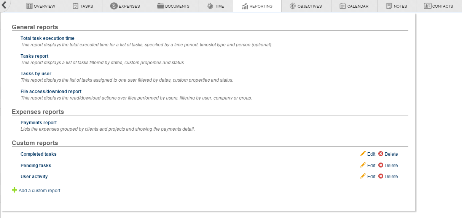Open the Contacts tab

click(438, 6)
